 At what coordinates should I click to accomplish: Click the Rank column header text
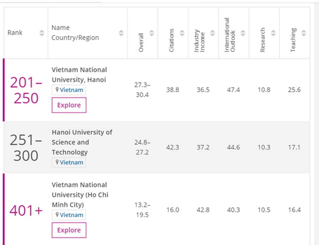coord(15,33)
